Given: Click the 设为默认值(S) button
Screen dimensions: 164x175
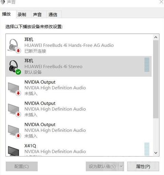Looking at the screenshot, I should (102, 166).
